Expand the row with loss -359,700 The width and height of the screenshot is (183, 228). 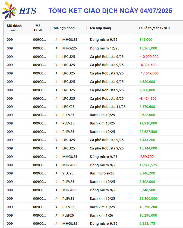(x=56, y=157)
